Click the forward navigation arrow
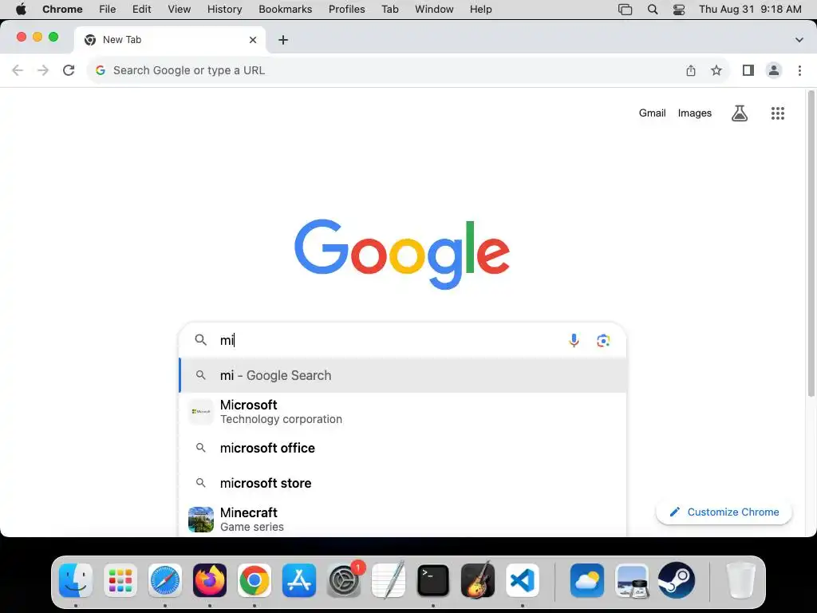817x613 pixels. (43, 70)
